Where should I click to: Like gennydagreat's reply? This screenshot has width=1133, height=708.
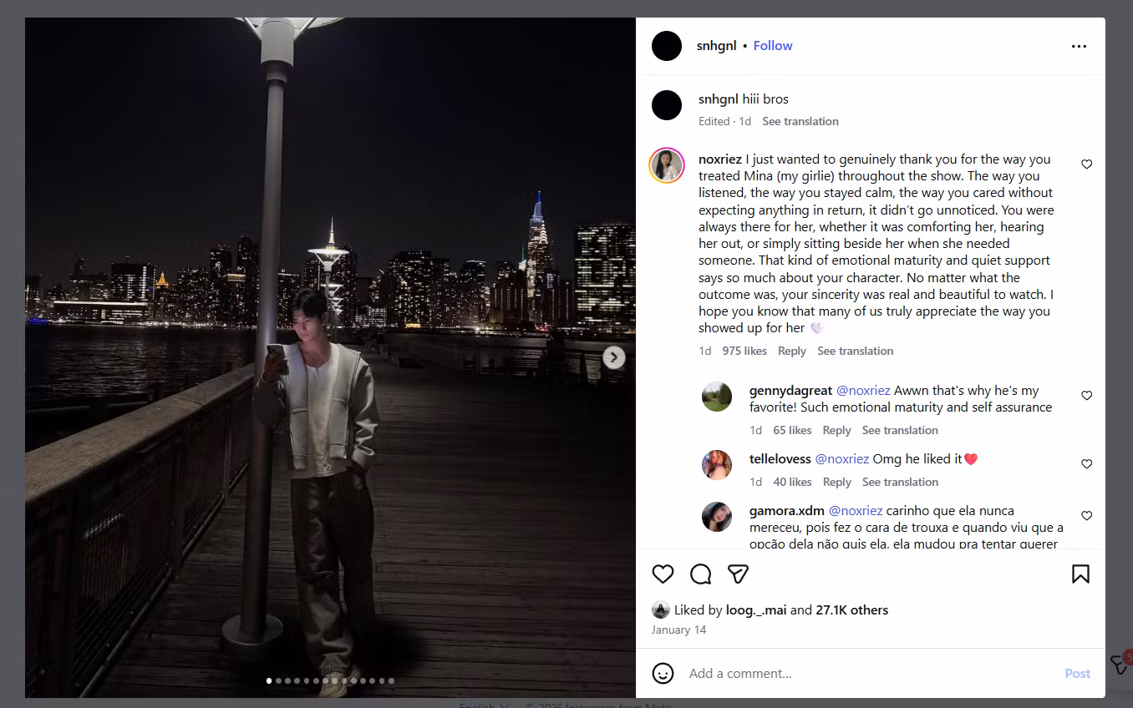[x=1086, y=396]
